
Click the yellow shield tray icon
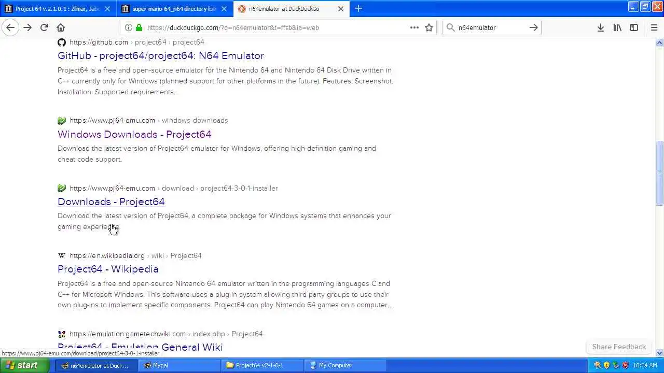pyautogui.click(x=606, y=365)
